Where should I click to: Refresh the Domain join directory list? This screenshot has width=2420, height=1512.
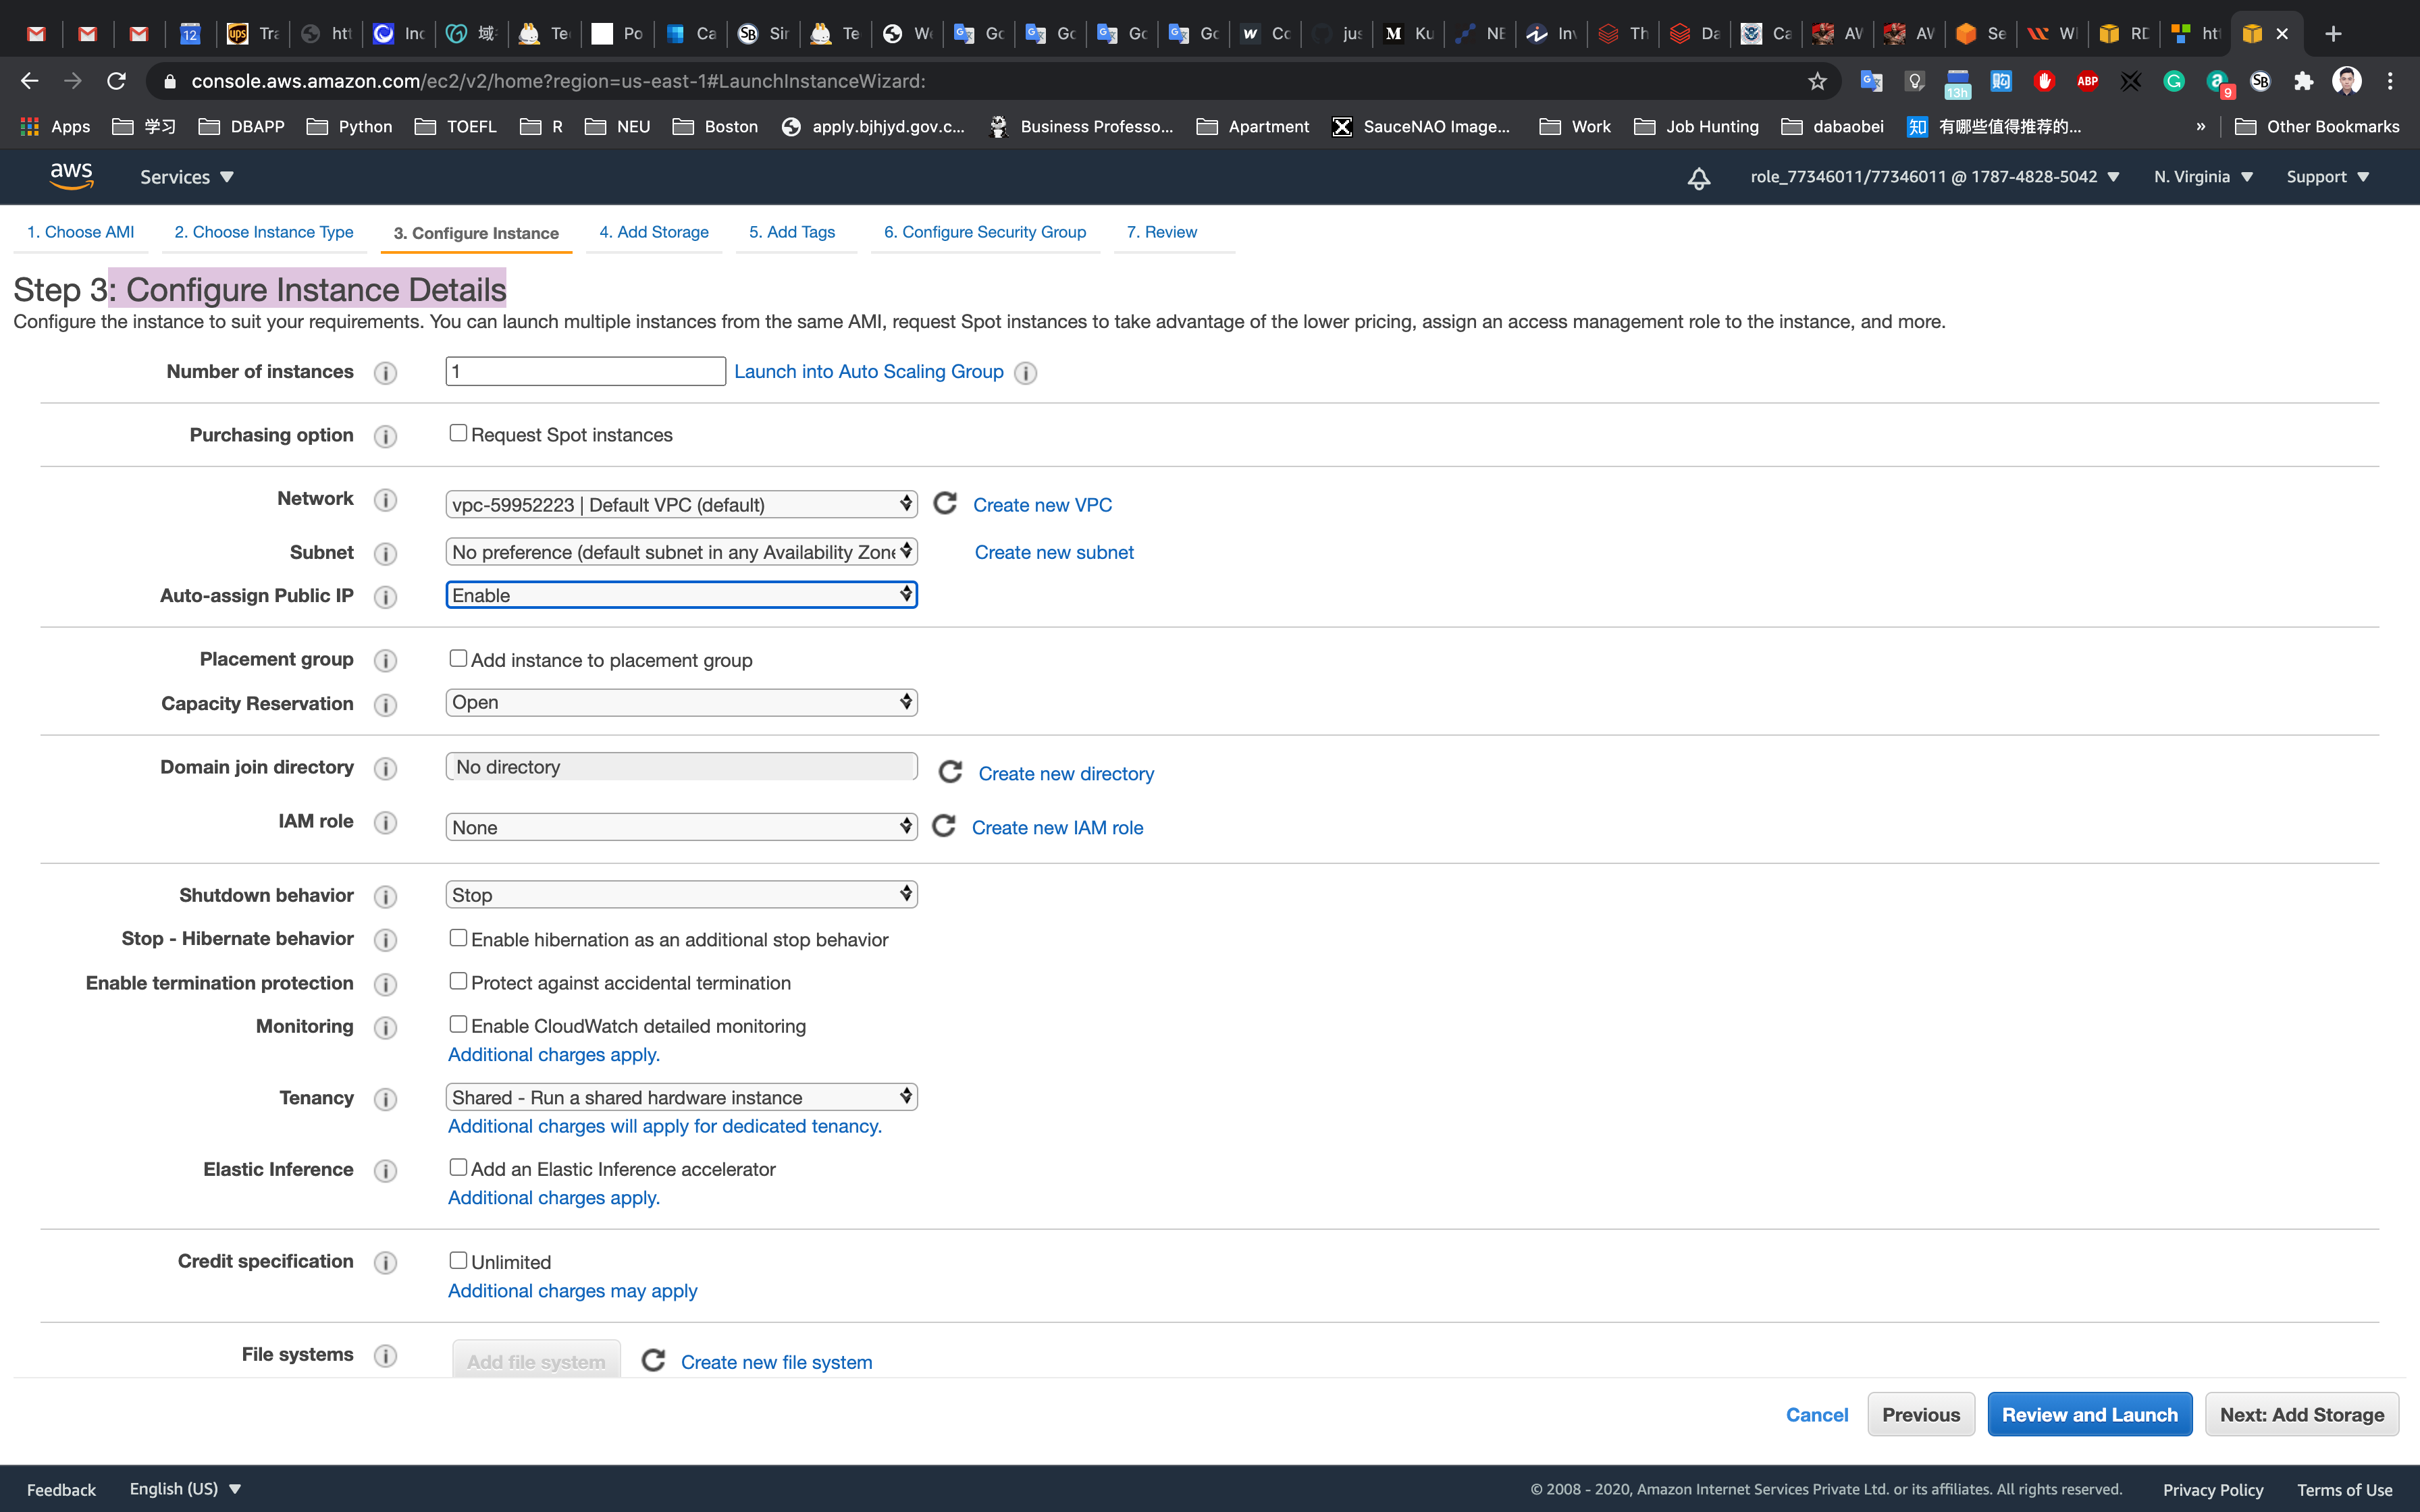tap(950, 772)
